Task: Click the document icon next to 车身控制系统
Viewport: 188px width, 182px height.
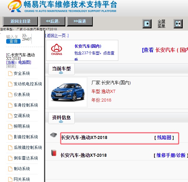Action: click(x=10, y=105)
